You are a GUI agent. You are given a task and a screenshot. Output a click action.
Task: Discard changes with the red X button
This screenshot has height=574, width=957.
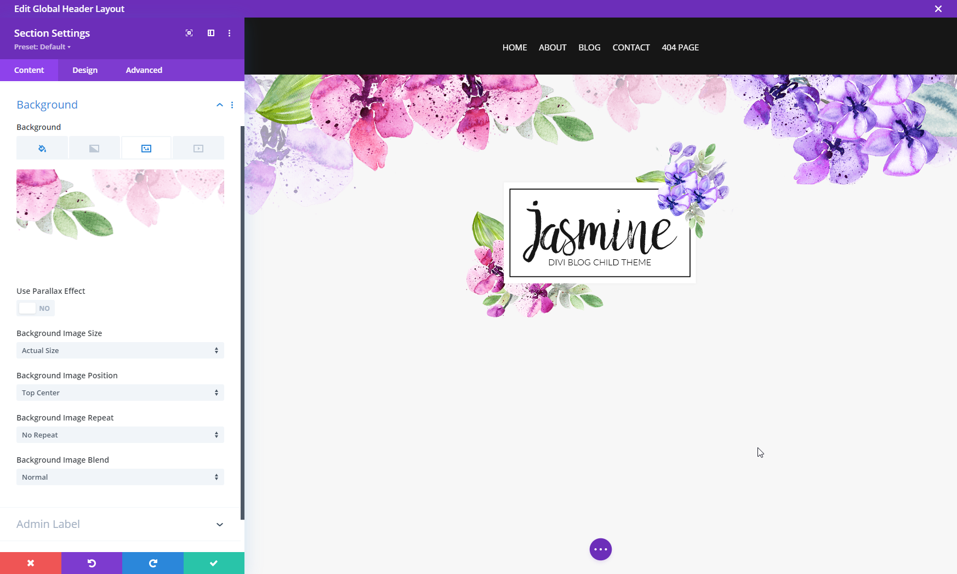31,563
